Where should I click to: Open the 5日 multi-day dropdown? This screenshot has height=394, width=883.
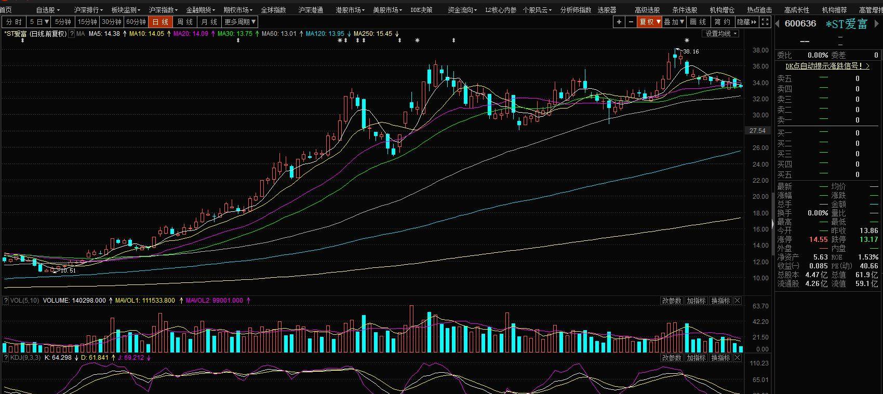click(x=39, y=22)
